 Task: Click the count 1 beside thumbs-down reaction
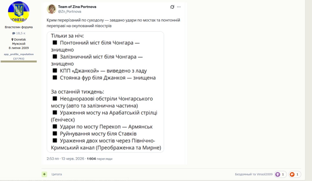click(x=297, y=174)
